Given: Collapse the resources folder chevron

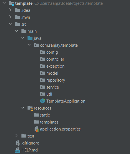Looking at the screenshot, I should click(23, 108).
